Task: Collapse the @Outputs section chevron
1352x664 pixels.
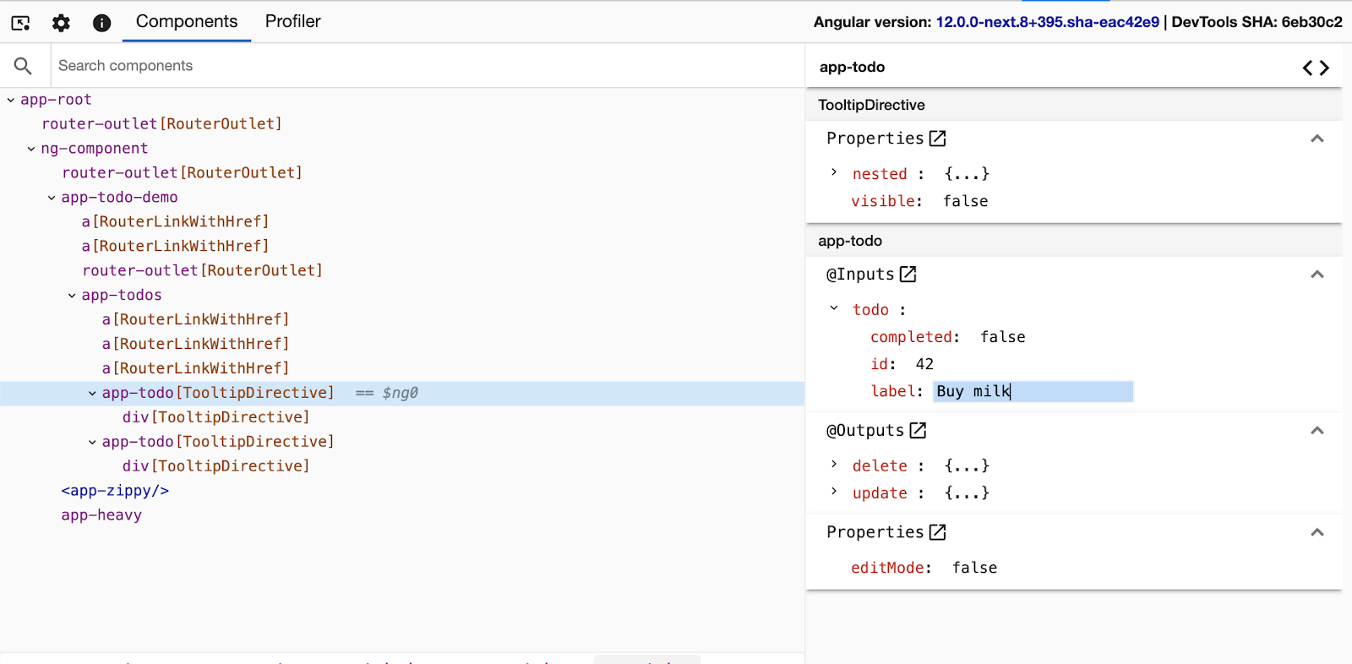Action: click(1317, 431)
